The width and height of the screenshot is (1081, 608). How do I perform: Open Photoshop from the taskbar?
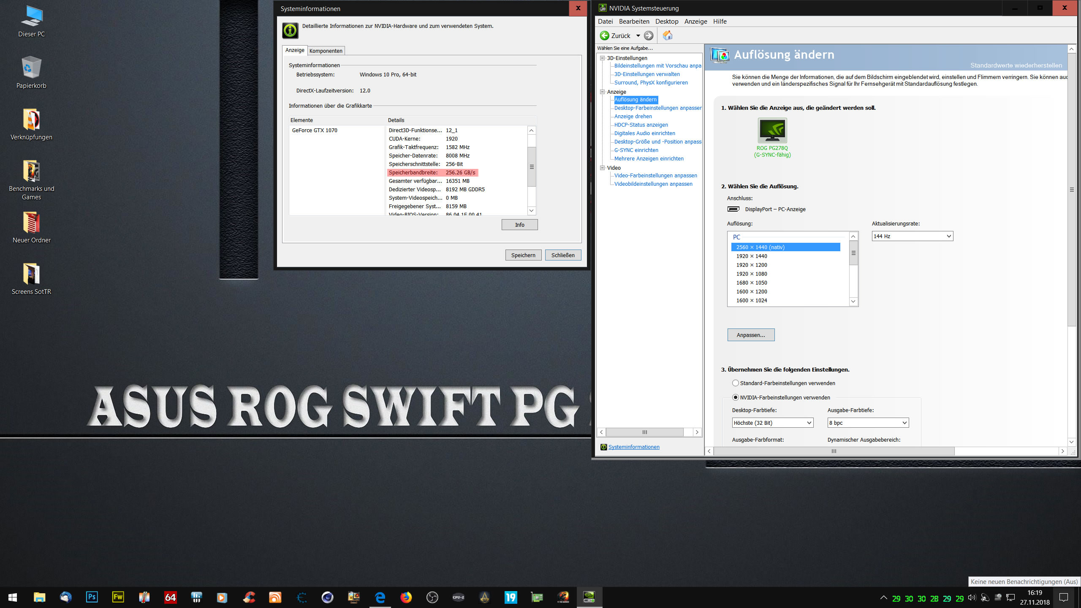tap(92, 597)
